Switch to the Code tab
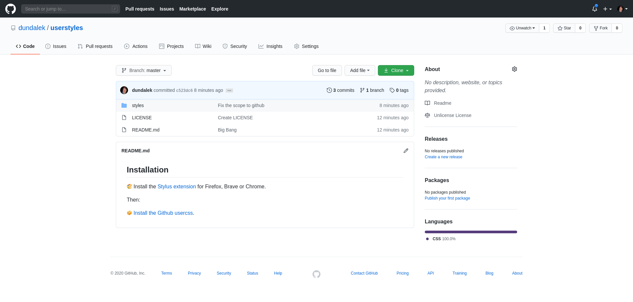The height and width of the screenshot is (302, 633). click(x=25, y=46)
